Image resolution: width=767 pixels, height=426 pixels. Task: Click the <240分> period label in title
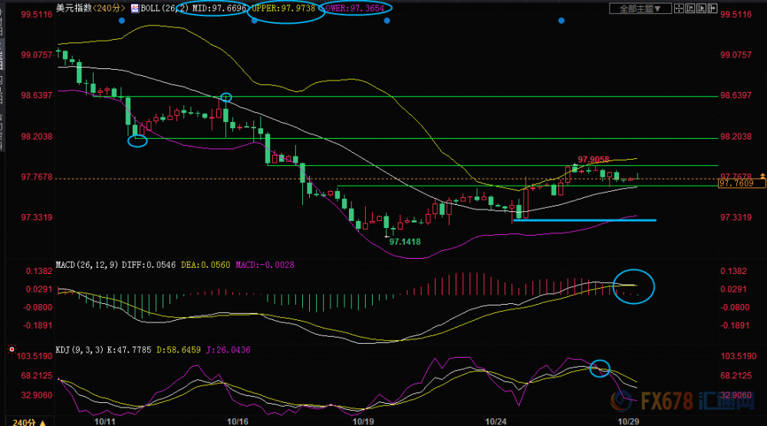[x=109, y=8]
